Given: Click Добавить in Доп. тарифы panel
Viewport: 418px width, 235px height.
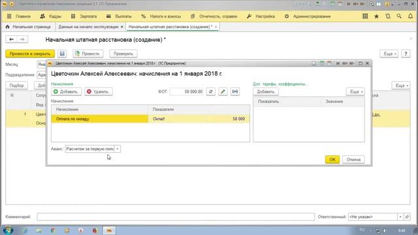Looking at the screenshot, I should coord(266,91).
